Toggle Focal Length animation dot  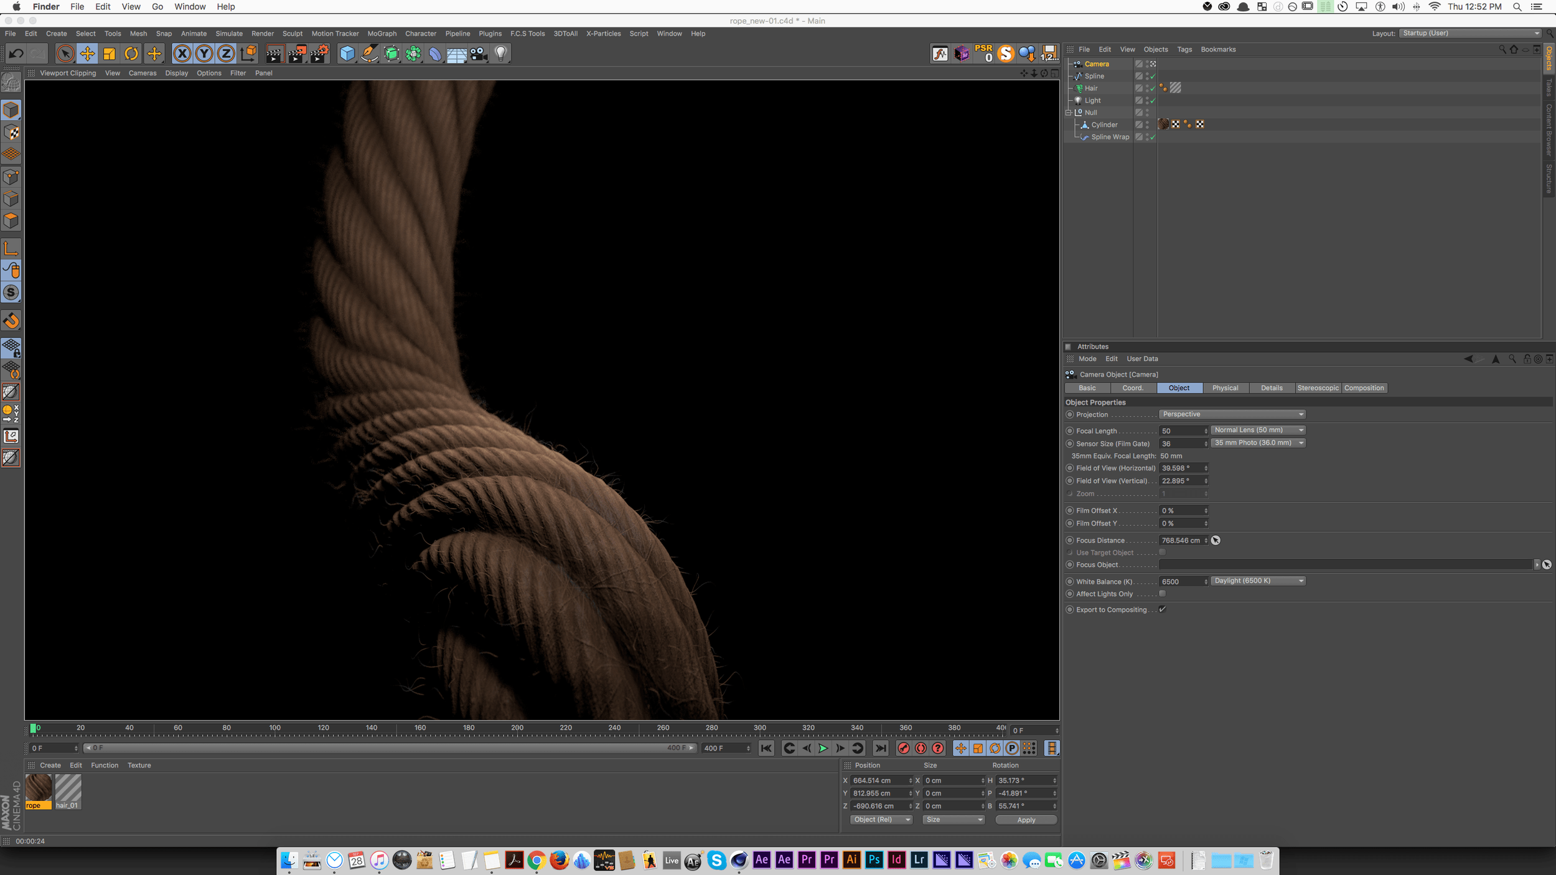(x=1070, y=431)
